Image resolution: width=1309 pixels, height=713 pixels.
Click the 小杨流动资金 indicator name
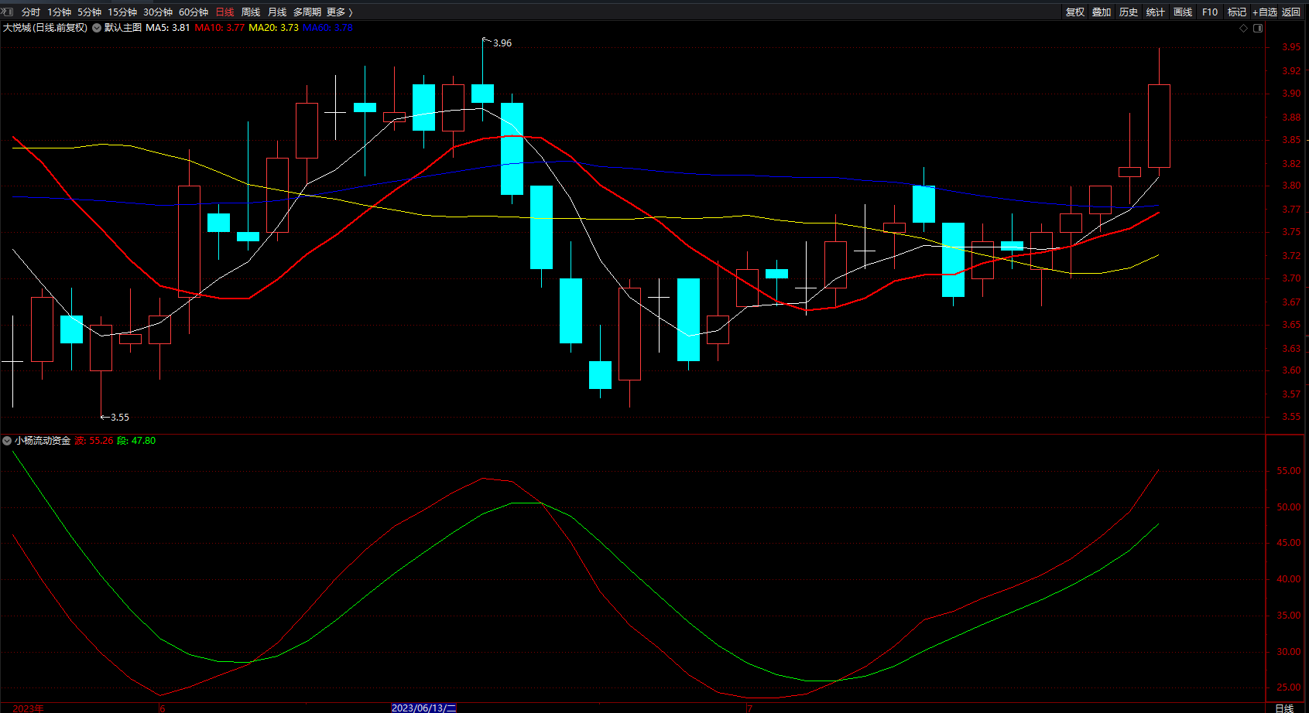click(43, 441)
